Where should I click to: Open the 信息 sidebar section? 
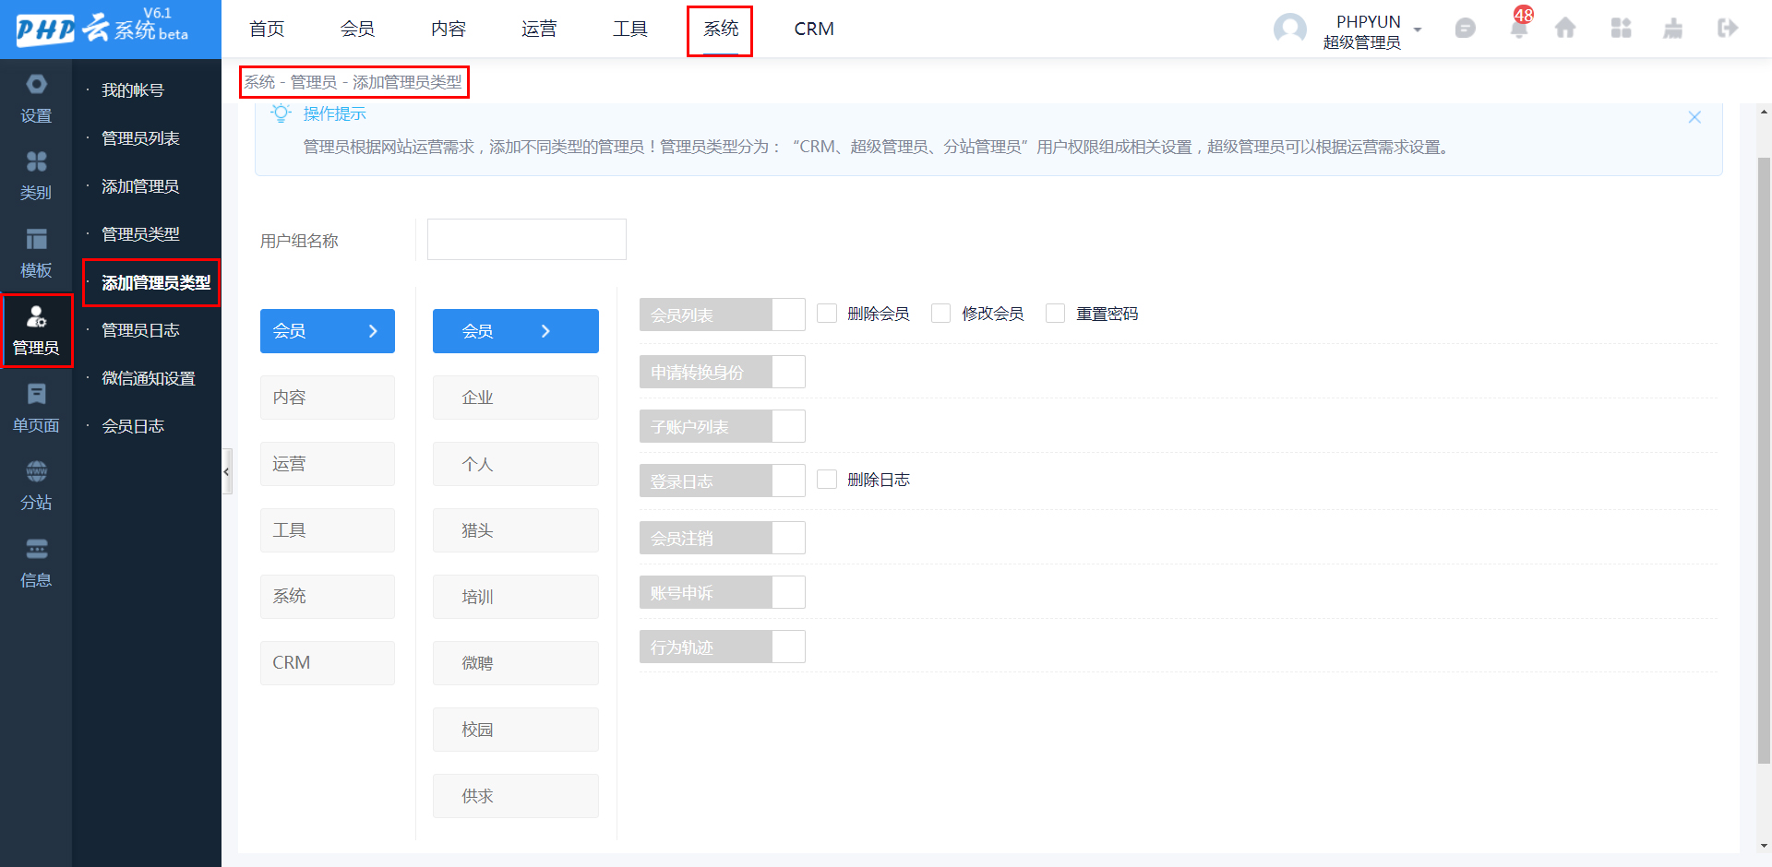coord(36,563)
